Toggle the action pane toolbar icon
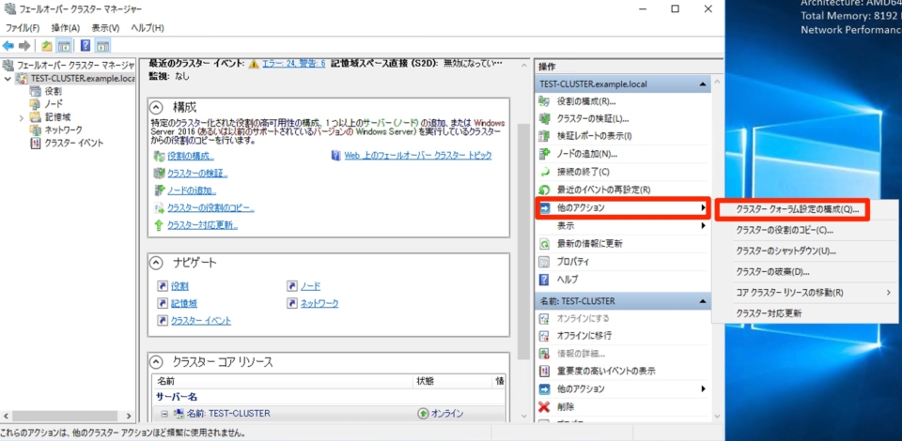 pyautogui.click(x=103, y=46)
